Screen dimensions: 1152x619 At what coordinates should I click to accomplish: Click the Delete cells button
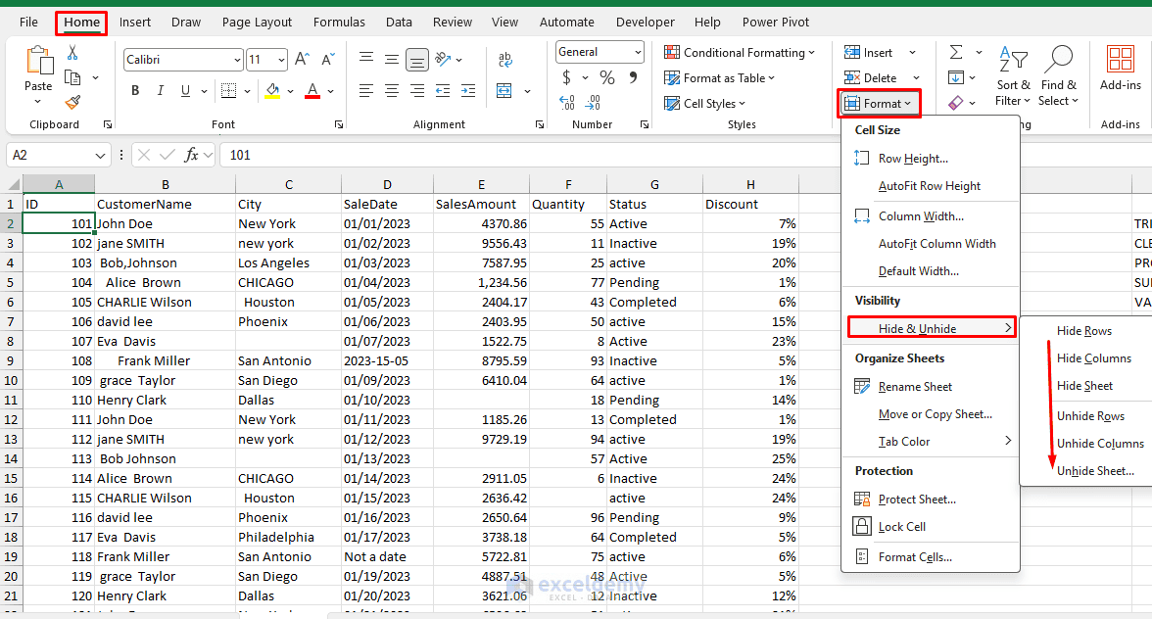tap(870, 77)
